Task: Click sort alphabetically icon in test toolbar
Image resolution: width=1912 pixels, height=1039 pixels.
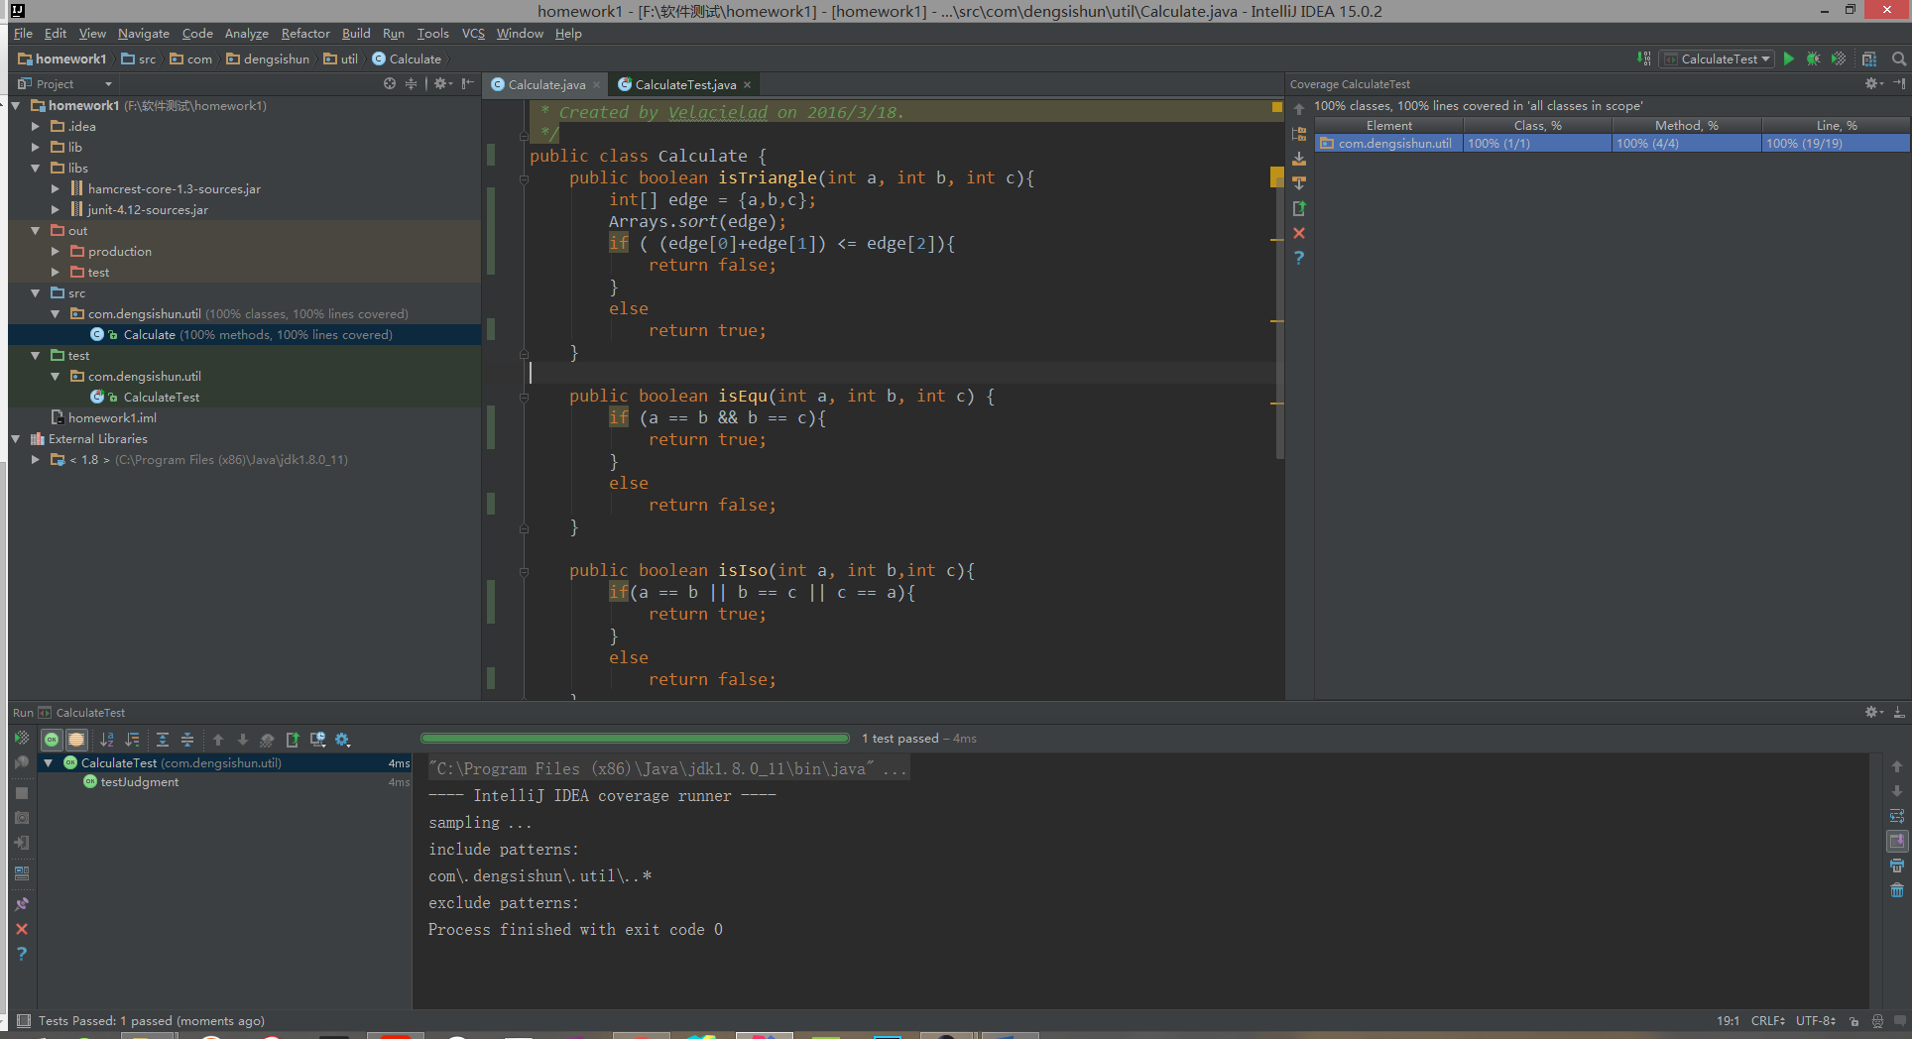Action: [107, 740]
